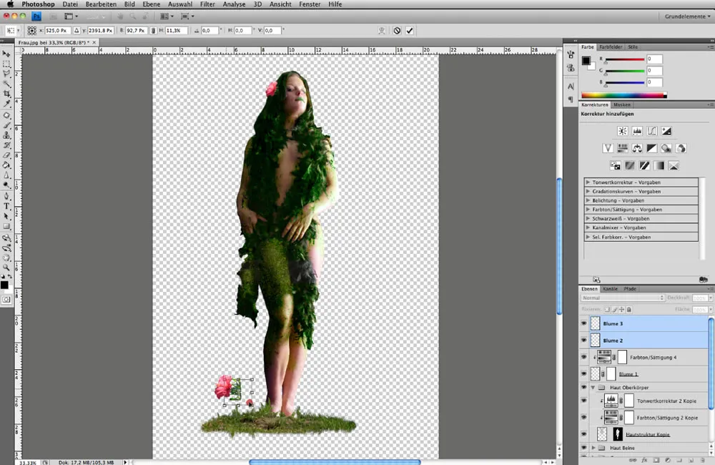
Task: Add a Verlaufsumsetzung gradient map adjustment
Action: pyautogui.click(x=660, y=165)
